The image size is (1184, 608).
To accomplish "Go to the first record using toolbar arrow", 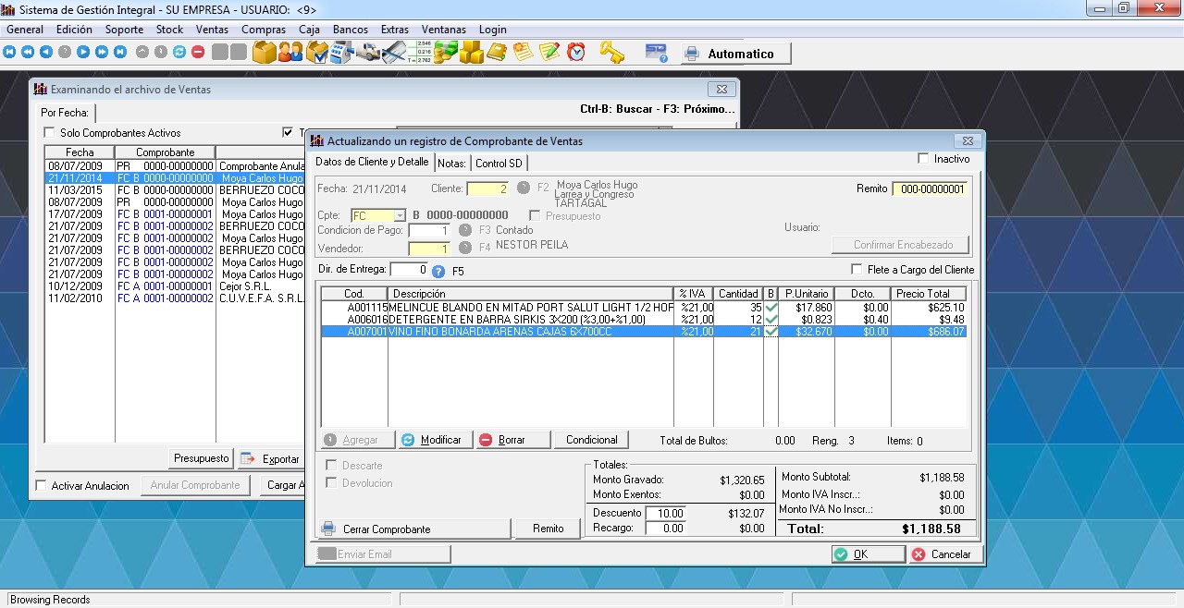I will [x=9, y=53].
